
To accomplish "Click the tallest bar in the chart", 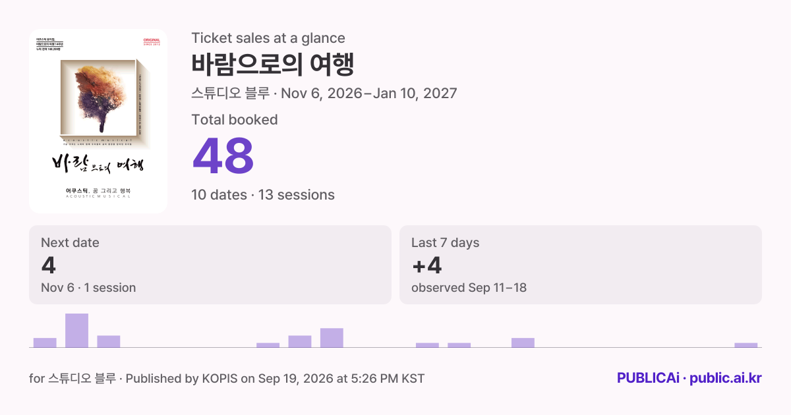I will [76, 330].
